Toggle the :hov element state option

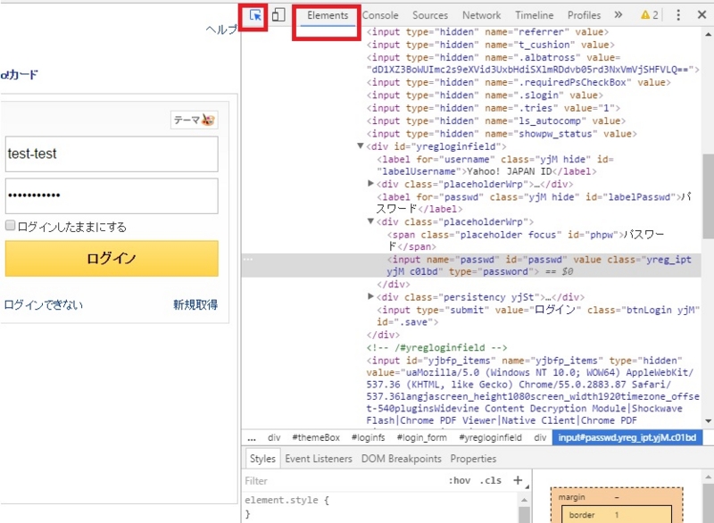point(459,480)
